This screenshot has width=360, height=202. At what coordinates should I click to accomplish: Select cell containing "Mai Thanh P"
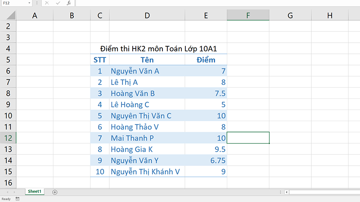147,137
